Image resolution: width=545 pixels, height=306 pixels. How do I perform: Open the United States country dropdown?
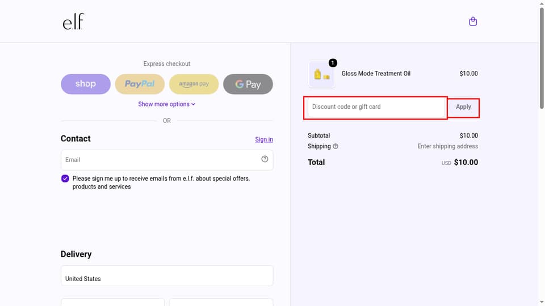(x=167, y=276)
